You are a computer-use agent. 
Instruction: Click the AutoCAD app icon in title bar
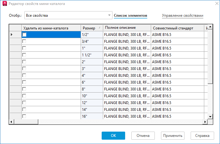tap(4, 4)
